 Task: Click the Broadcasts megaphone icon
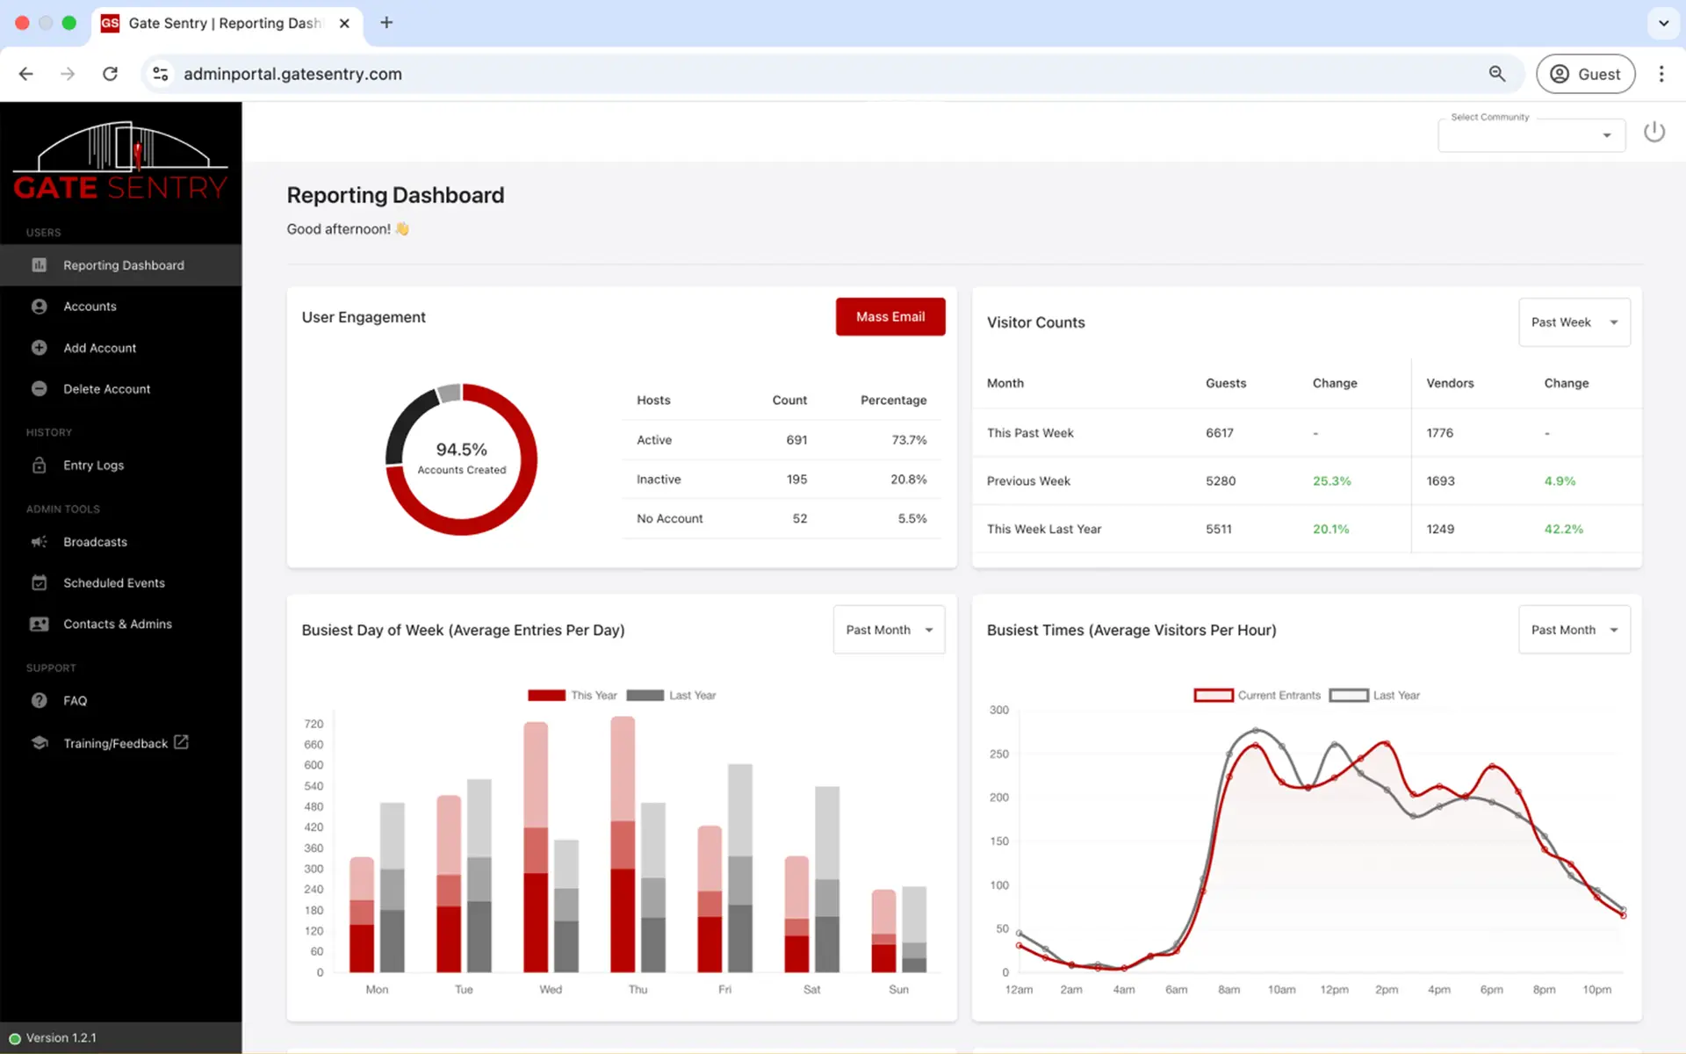pos(40,542)
